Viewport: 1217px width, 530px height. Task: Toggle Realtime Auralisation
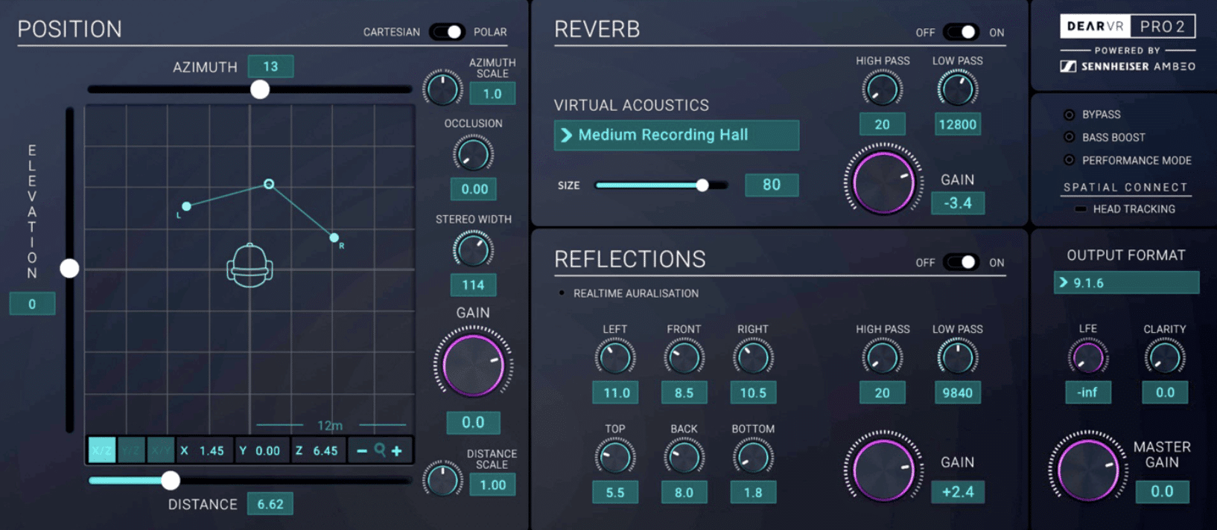tap(562, 293)
